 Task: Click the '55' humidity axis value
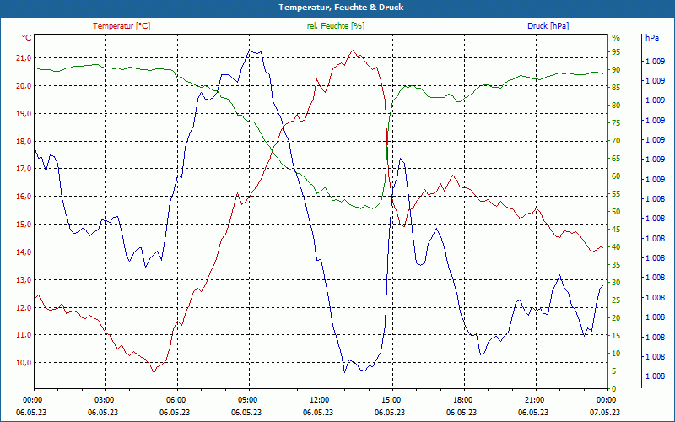[616, 194]
